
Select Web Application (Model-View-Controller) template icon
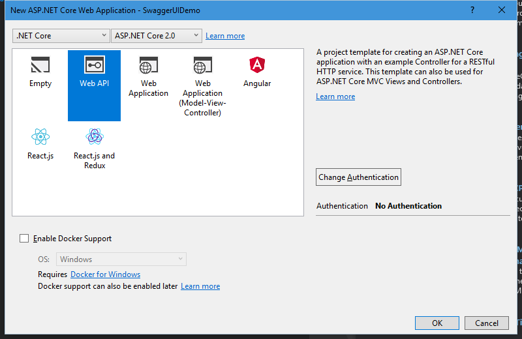point(202,65)
